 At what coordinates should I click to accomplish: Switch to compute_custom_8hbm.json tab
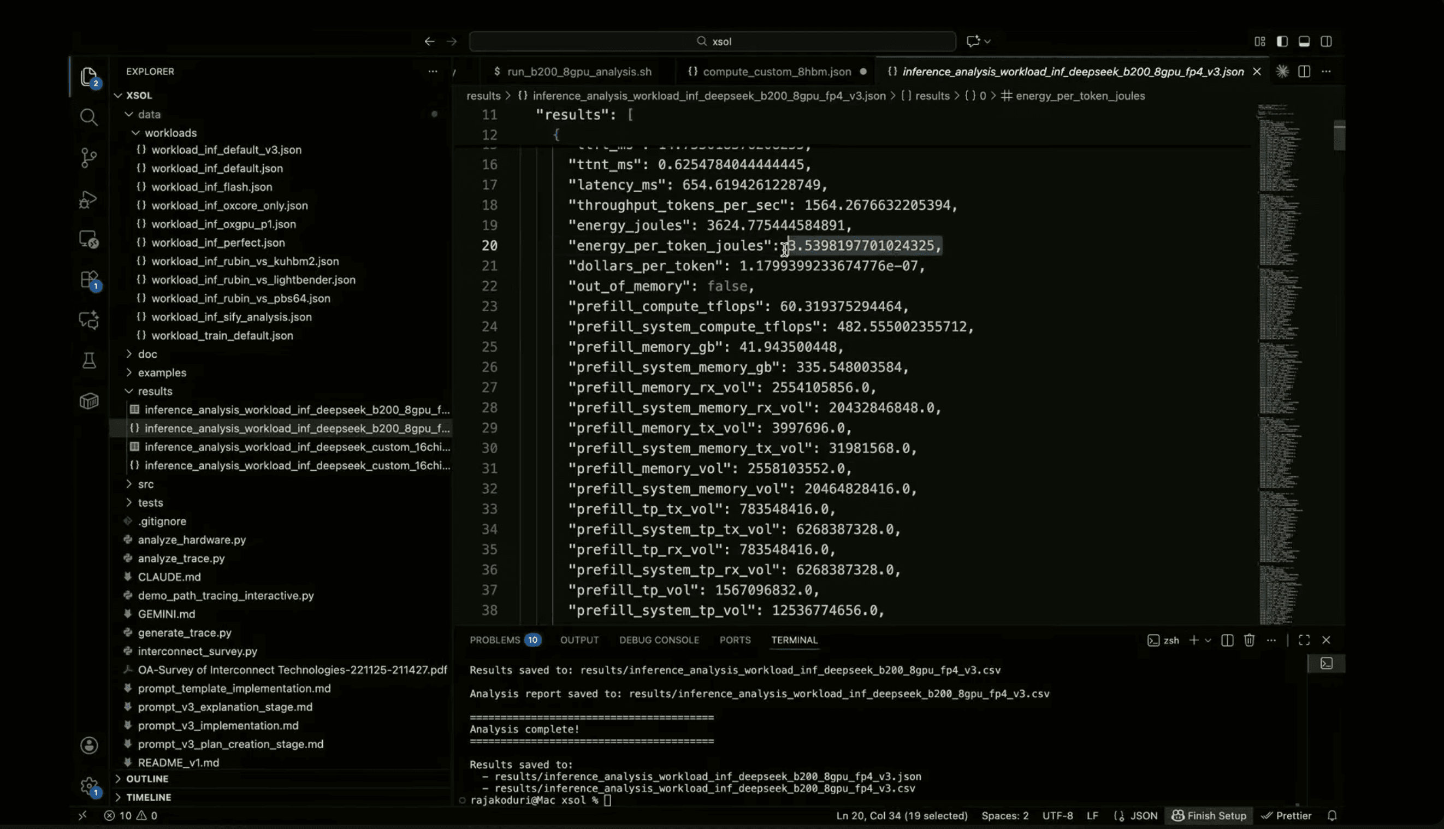click(x=777, y=71)
